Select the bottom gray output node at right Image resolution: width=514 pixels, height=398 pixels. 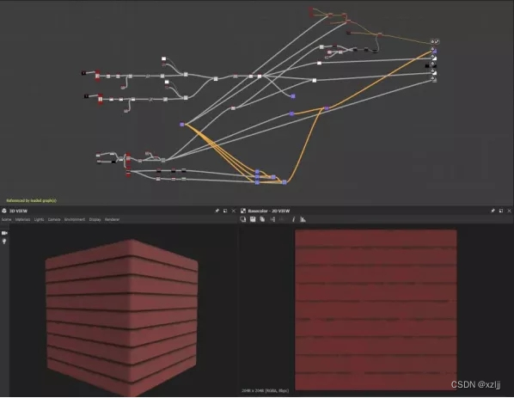tap(433, 79)
